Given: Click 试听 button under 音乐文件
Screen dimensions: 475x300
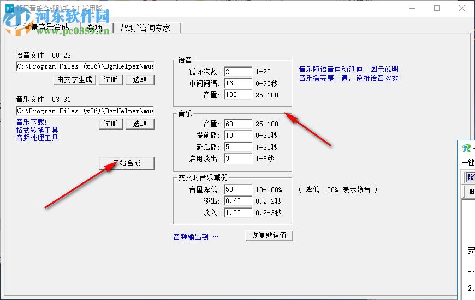Looking at the screenshot, I should 111,124.
